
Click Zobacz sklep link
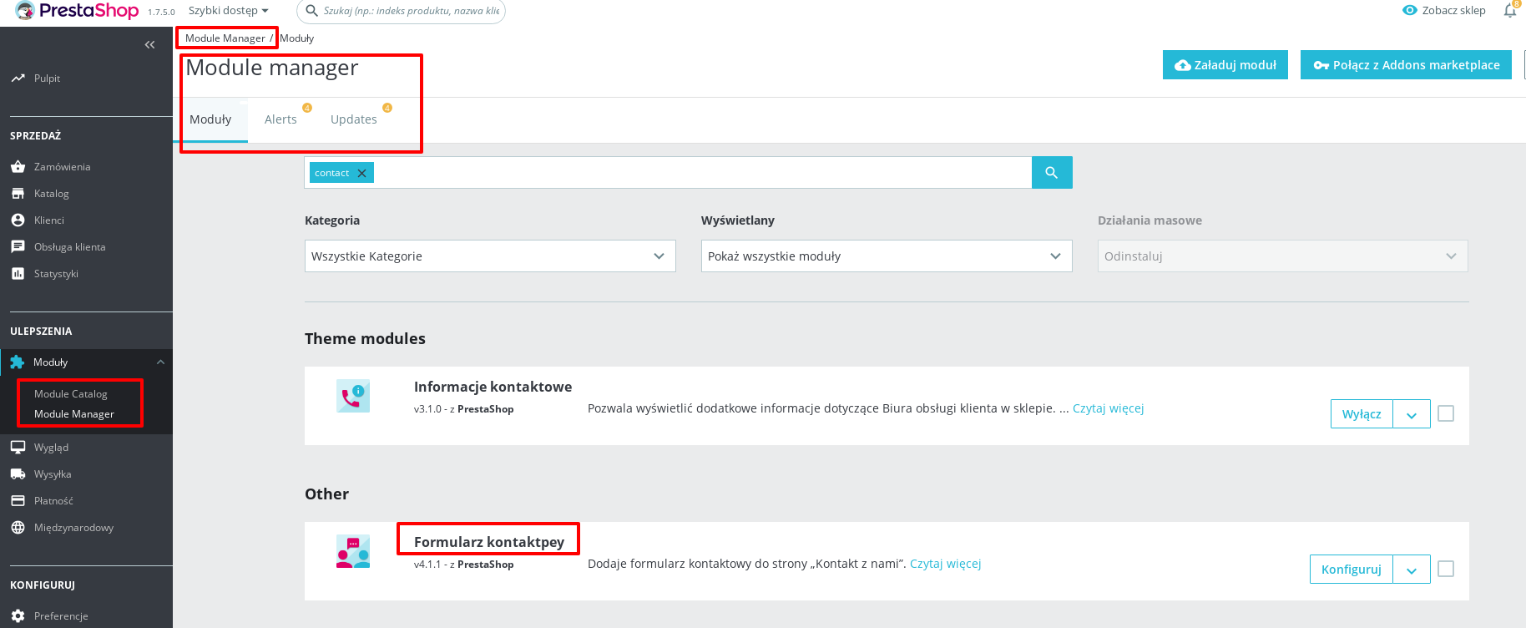pos(1445,11)
